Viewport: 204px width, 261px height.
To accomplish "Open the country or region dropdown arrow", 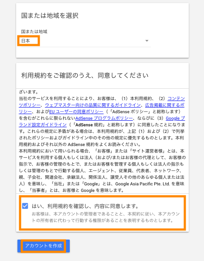I will 147,41.
